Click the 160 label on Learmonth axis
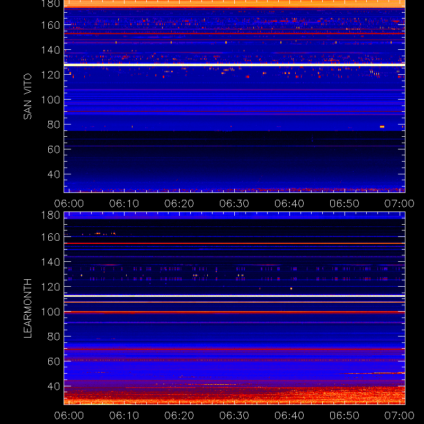Screen dimensions: 424x424 (x=50, y=237)
